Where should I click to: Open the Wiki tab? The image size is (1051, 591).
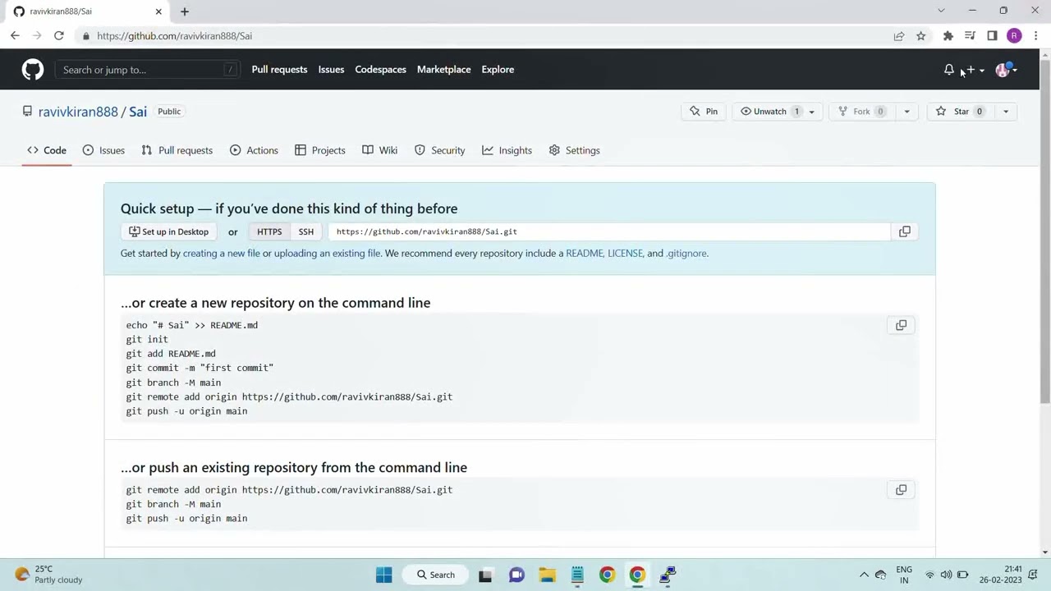click(x=379, y=150)
